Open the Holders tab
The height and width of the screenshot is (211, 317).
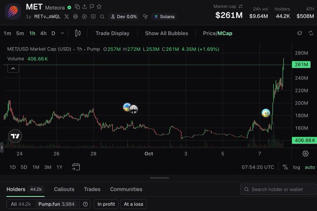point(25,190)
